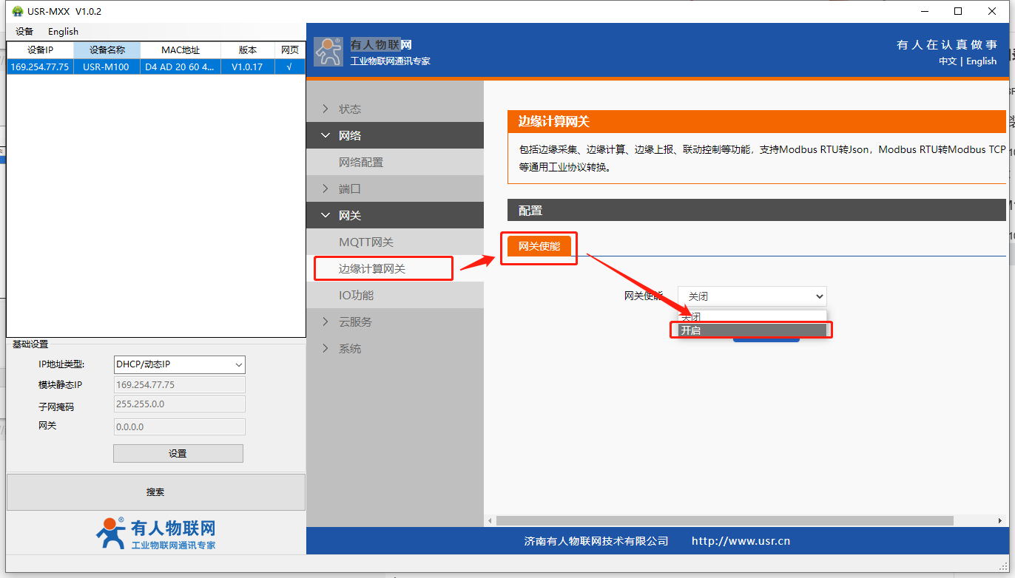Screen dimensions: 1015x578
Task: Expand the 系统 menu section
Action: [395, 348]
